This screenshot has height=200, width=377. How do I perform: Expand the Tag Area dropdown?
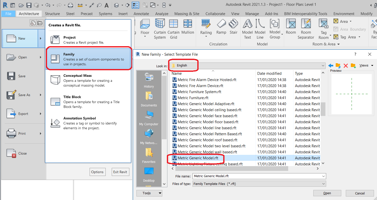[359, 37]
